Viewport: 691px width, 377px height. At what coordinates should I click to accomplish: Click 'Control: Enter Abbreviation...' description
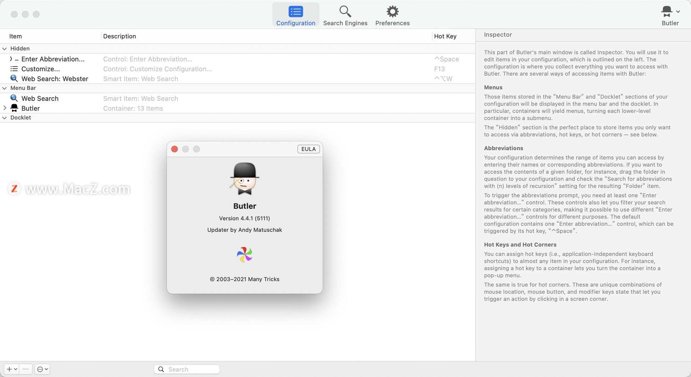pos(148,59)
